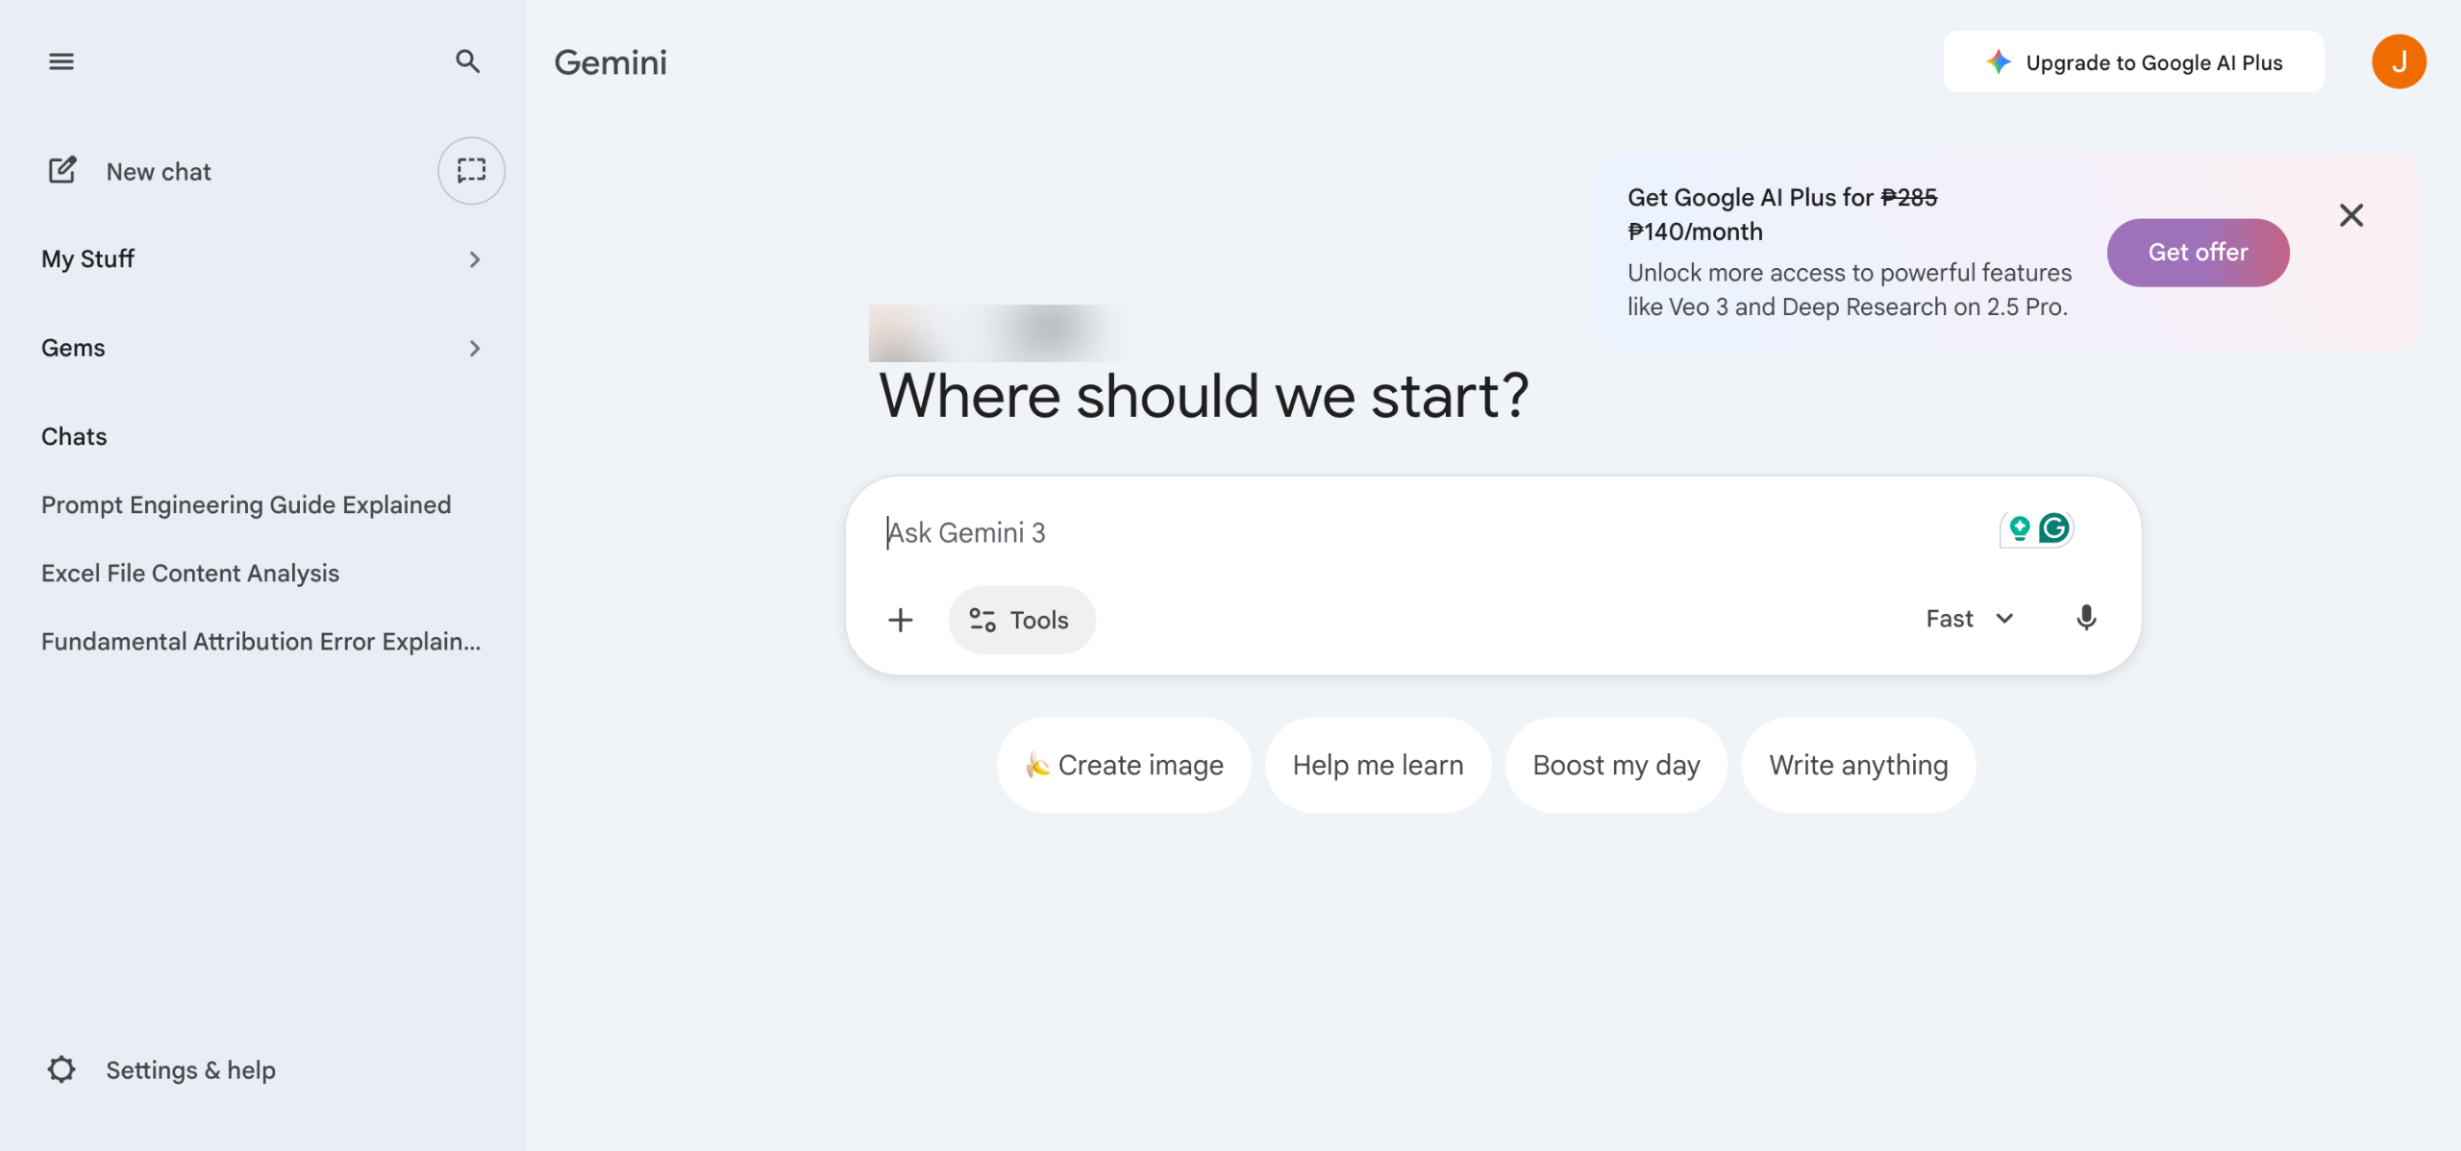Click the Get offer button
Viewport: 2461px width, 1151px height.
(x=2198, y=253)
